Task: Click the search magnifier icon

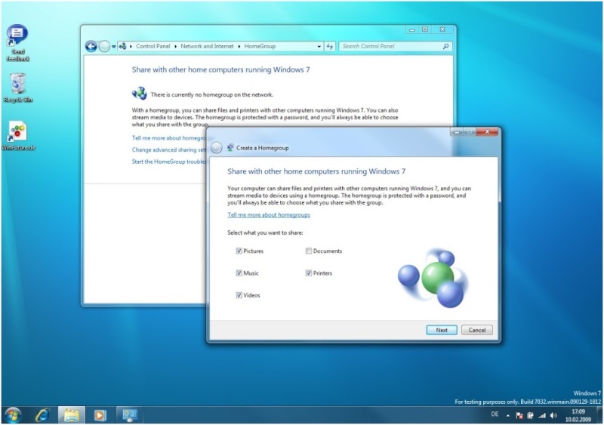Action: 445,46
